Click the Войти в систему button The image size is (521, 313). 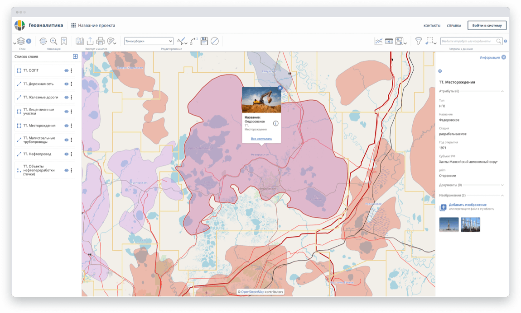click(x=487, y=26)
